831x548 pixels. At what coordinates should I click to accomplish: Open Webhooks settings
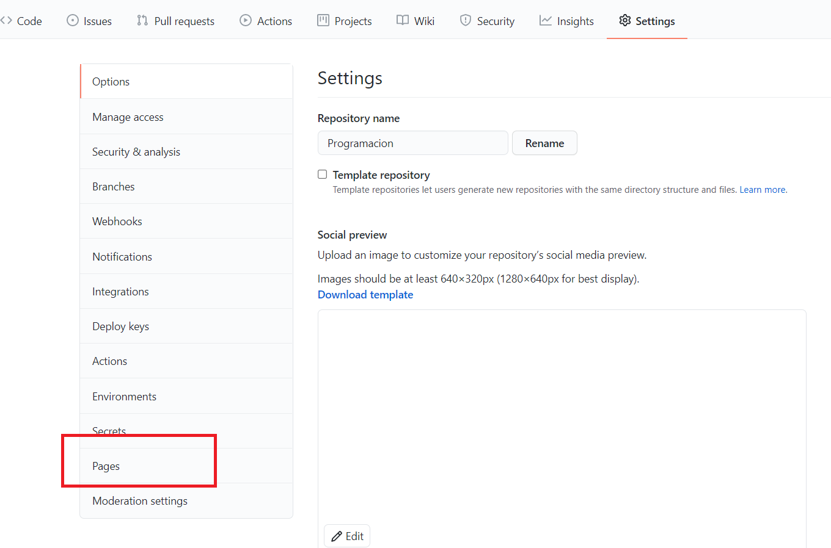tap(186, 221)
